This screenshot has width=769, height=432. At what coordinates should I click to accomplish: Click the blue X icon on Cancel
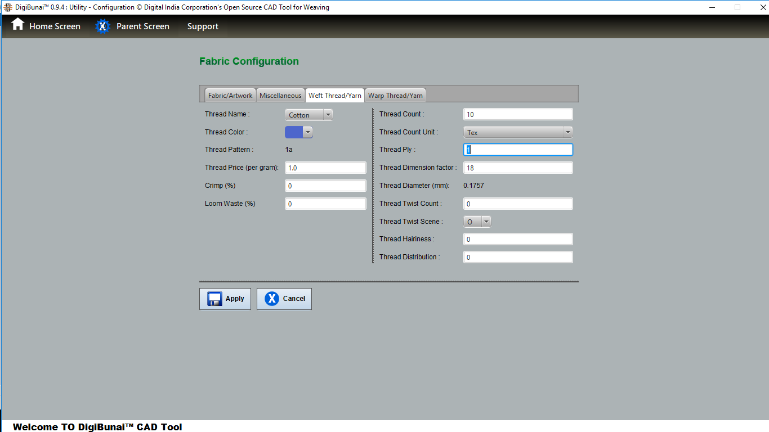[272, 299]
